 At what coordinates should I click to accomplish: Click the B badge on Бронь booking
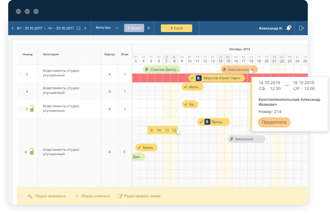[x=207, y=122]
